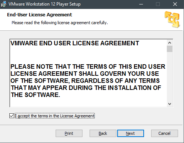Close the VMware Setup window
The height and width of the screenshot is (143, 184).
click(x=175, y=4)
